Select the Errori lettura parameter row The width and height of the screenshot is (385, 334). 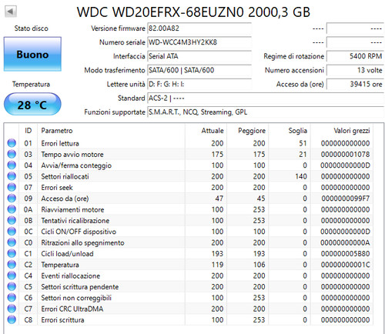pos(189,143)
